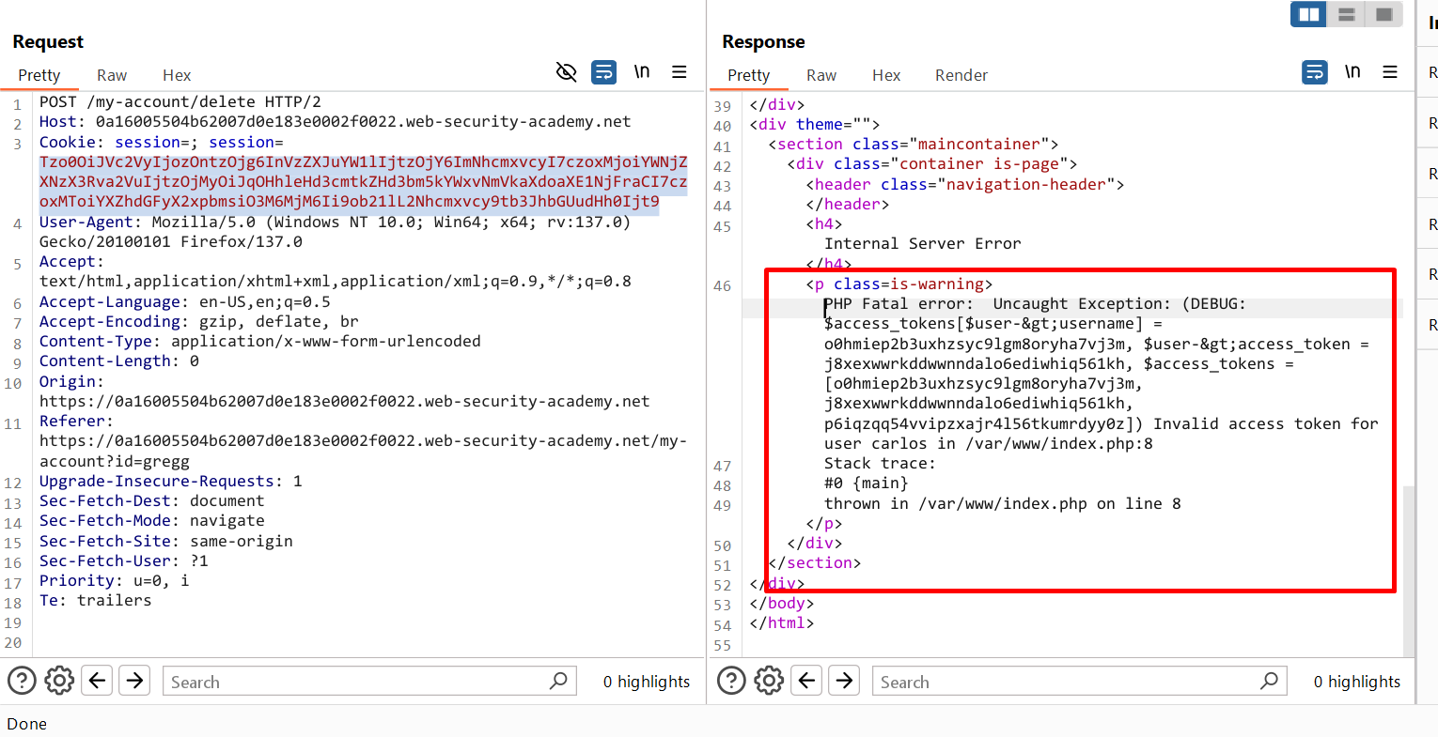The width and height of the screenshot is (1438, 737).
Task: Toggle hidden characters eye icon in Request
Action: 566,72
